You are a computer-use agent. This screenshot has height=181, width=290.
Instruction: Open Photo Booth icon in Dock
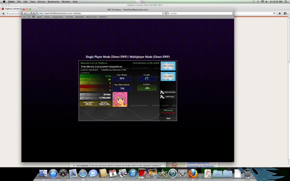[143, 173]
